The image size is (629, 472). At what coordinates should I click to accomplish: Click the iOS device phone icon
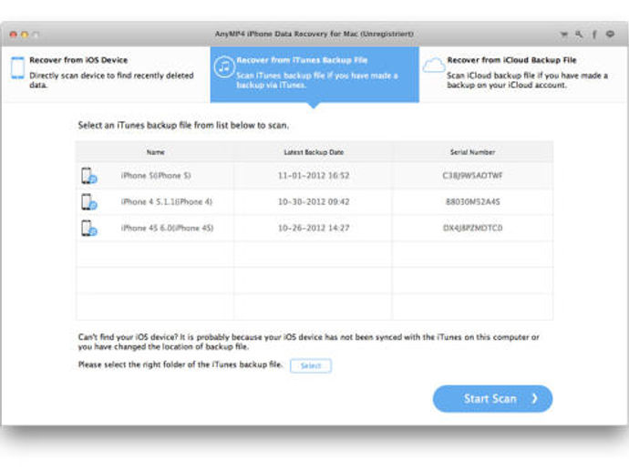17,67
